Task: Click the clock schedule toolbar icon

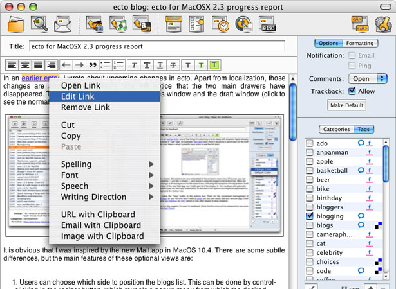Action: 220,24
